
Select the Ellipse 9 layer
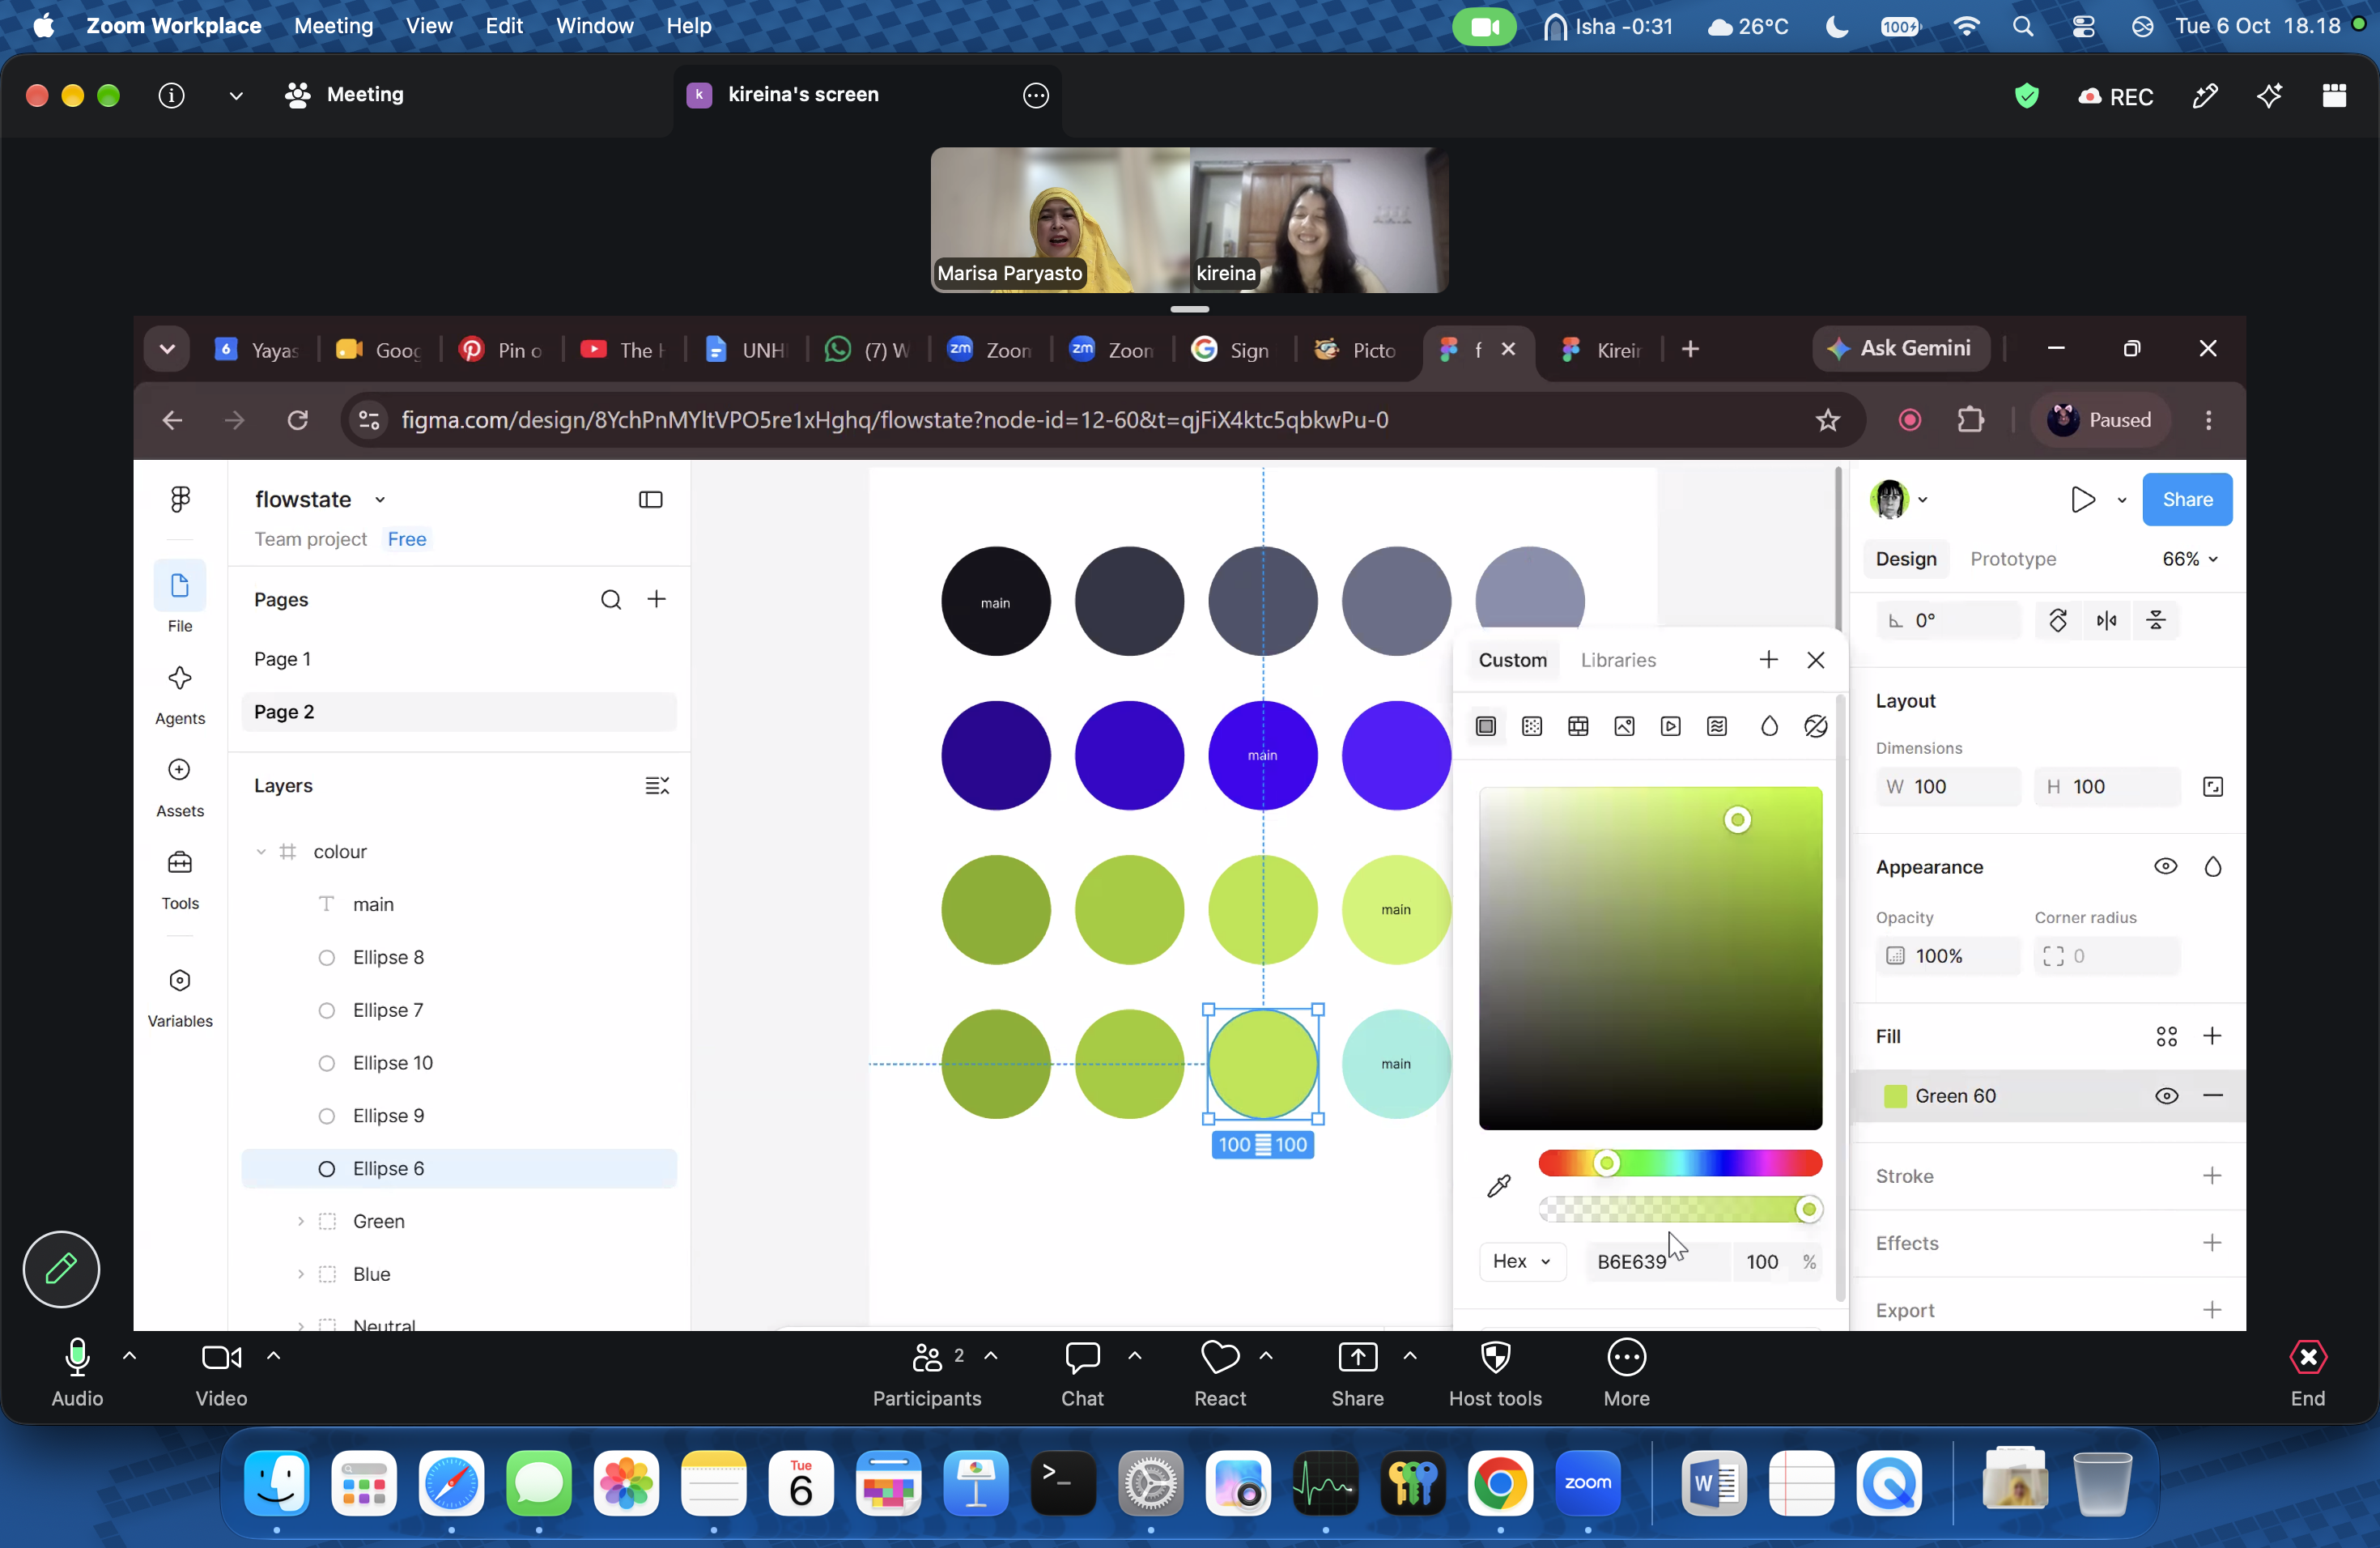click(x=459, y=1115)
